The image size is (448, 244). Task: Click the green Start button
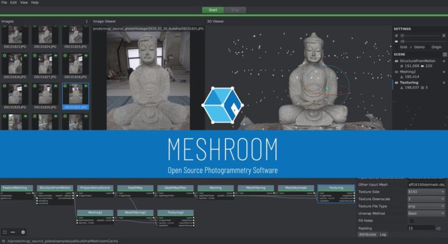pyautogui.click(x=213, y=10)
